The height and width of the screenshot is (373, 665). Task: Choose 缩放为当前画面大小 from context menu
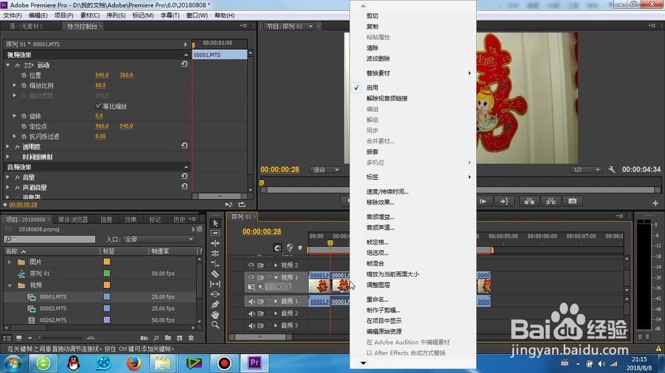[x=393, y=274]
